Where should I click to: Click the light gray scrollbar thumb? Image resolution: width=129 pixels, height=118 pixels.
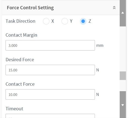pyautogui.click(x=123, y=76)
